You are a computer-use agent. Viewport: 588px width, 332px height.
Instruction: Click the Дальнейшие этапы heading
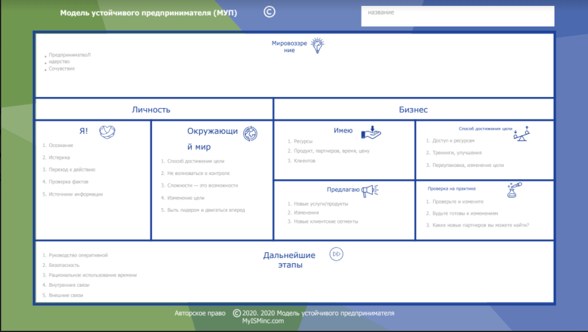pos(289,260)
